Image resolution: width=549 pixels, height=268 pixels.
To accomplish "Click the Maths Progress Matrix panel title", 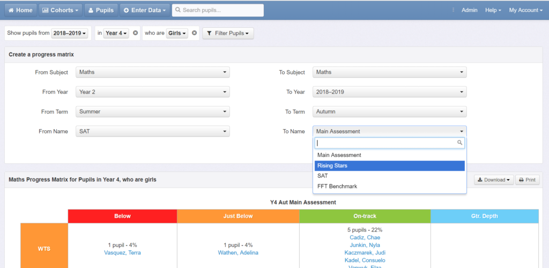I will pyautogui.click(x=83, y=180).
